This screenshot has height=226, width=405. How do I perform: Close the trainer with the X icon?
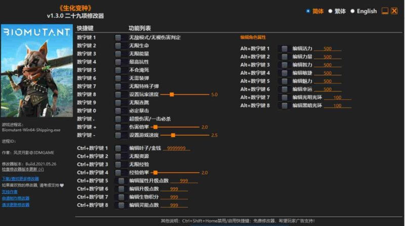pos(394,11)
